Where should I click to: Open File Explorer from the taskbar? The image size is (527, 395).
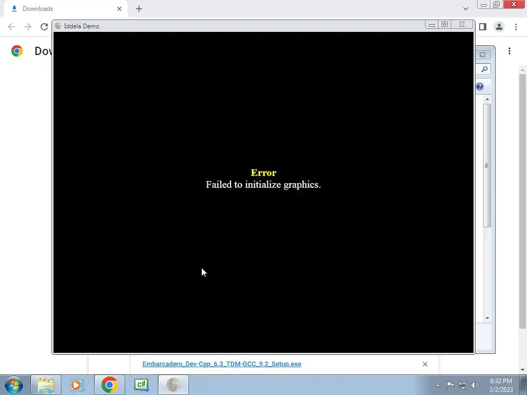[x=46, y=385]
